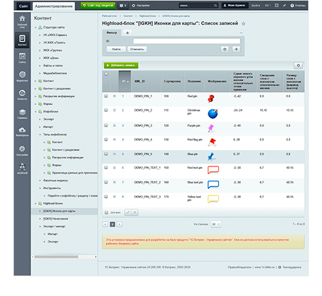This screenshot has width=322, height=296.
Task: Open the records per page dropdown
Action: pos(216,224)
